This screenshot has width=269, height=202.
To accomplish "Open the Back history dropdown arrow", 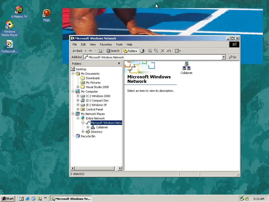I will click(x=85, y=51).
